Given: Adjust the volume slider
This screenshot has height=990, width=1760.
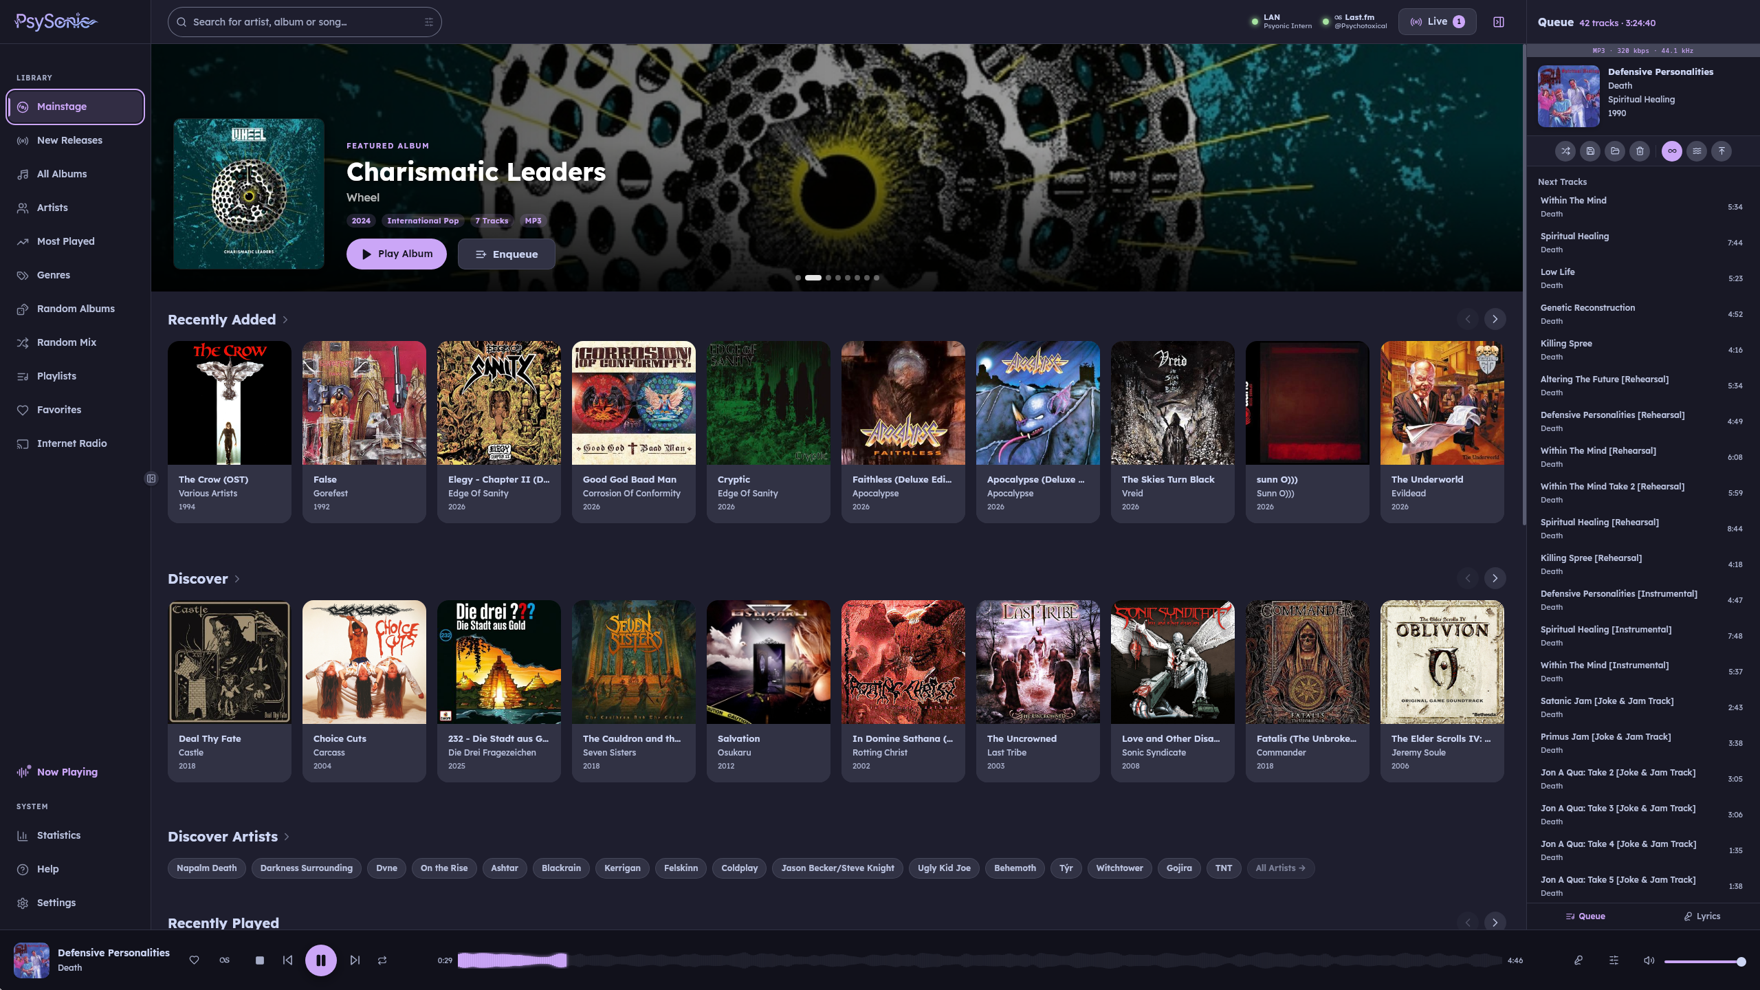Looking at the screenshot, I should pos(1704,961).
